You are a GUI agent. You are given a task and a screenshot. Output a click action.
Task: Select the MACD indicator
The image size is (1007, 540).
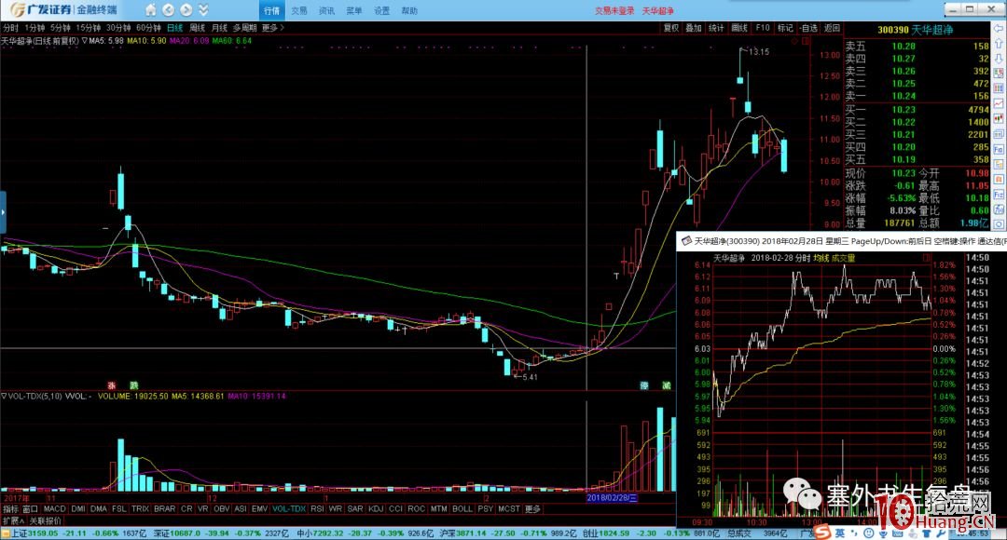tap(55, 508)
